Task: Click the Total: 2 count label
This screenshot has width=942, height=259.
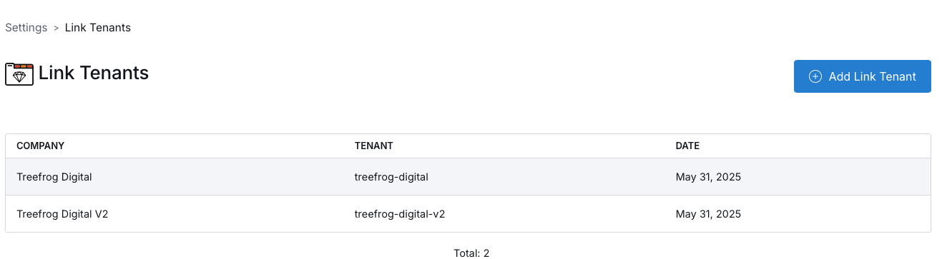Action: pyautogui.click(x=471, y=253)
